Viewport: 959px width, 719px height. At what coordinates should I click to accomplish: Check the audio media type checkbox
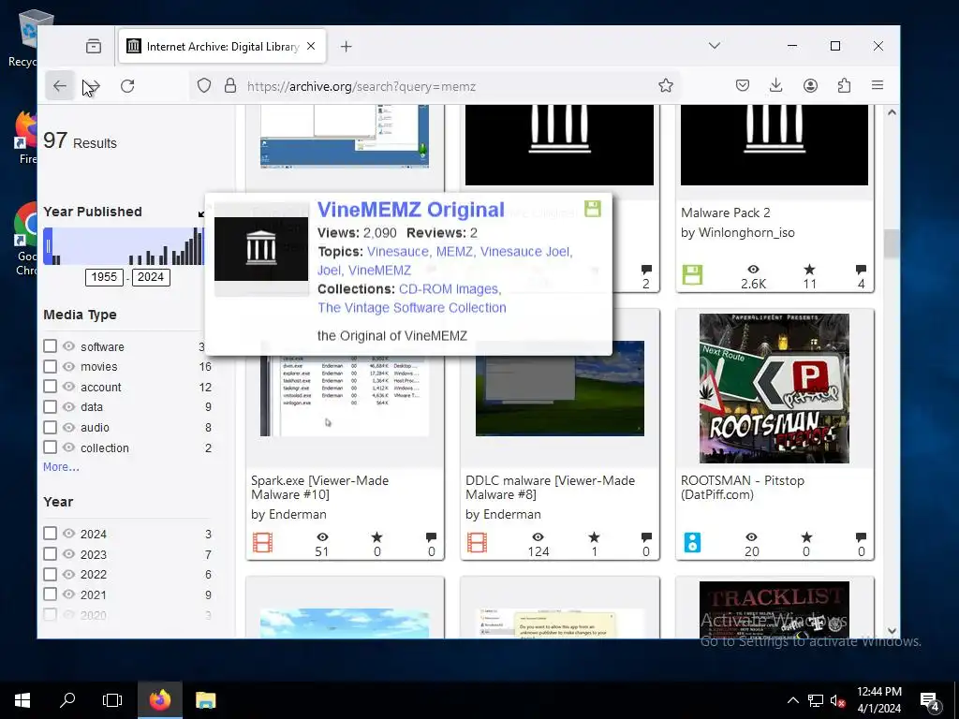point(51,427)
